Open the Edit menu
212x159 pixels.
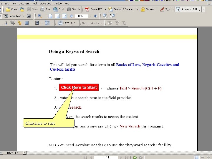6,4
